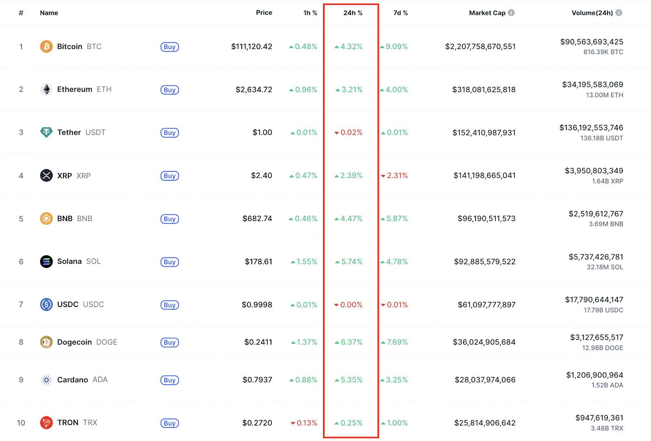Click Buy button for Ethereum
Viewport: 651px width, 441px height.
point(170,90)
